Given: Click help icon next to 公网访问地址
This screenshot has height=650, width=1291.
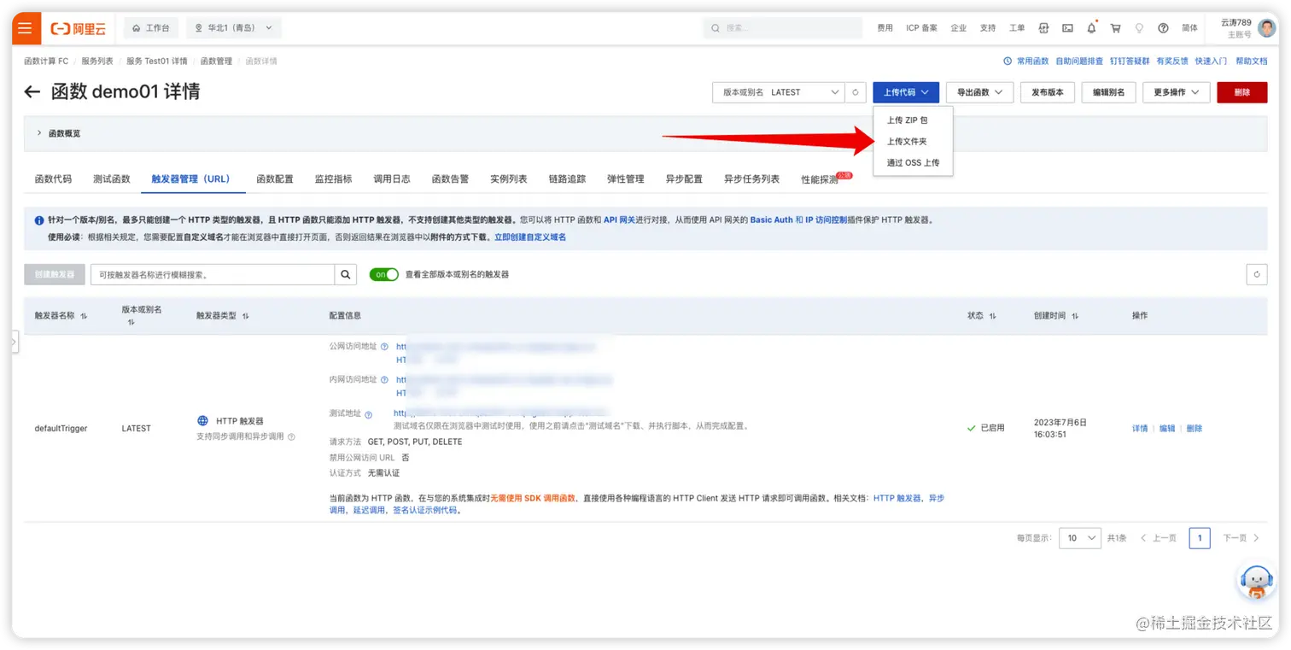Looking at the screenshot, I should click(x=384, y=347).
